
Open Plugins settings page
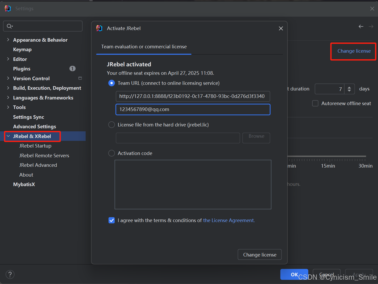click(x=22, y=69)
